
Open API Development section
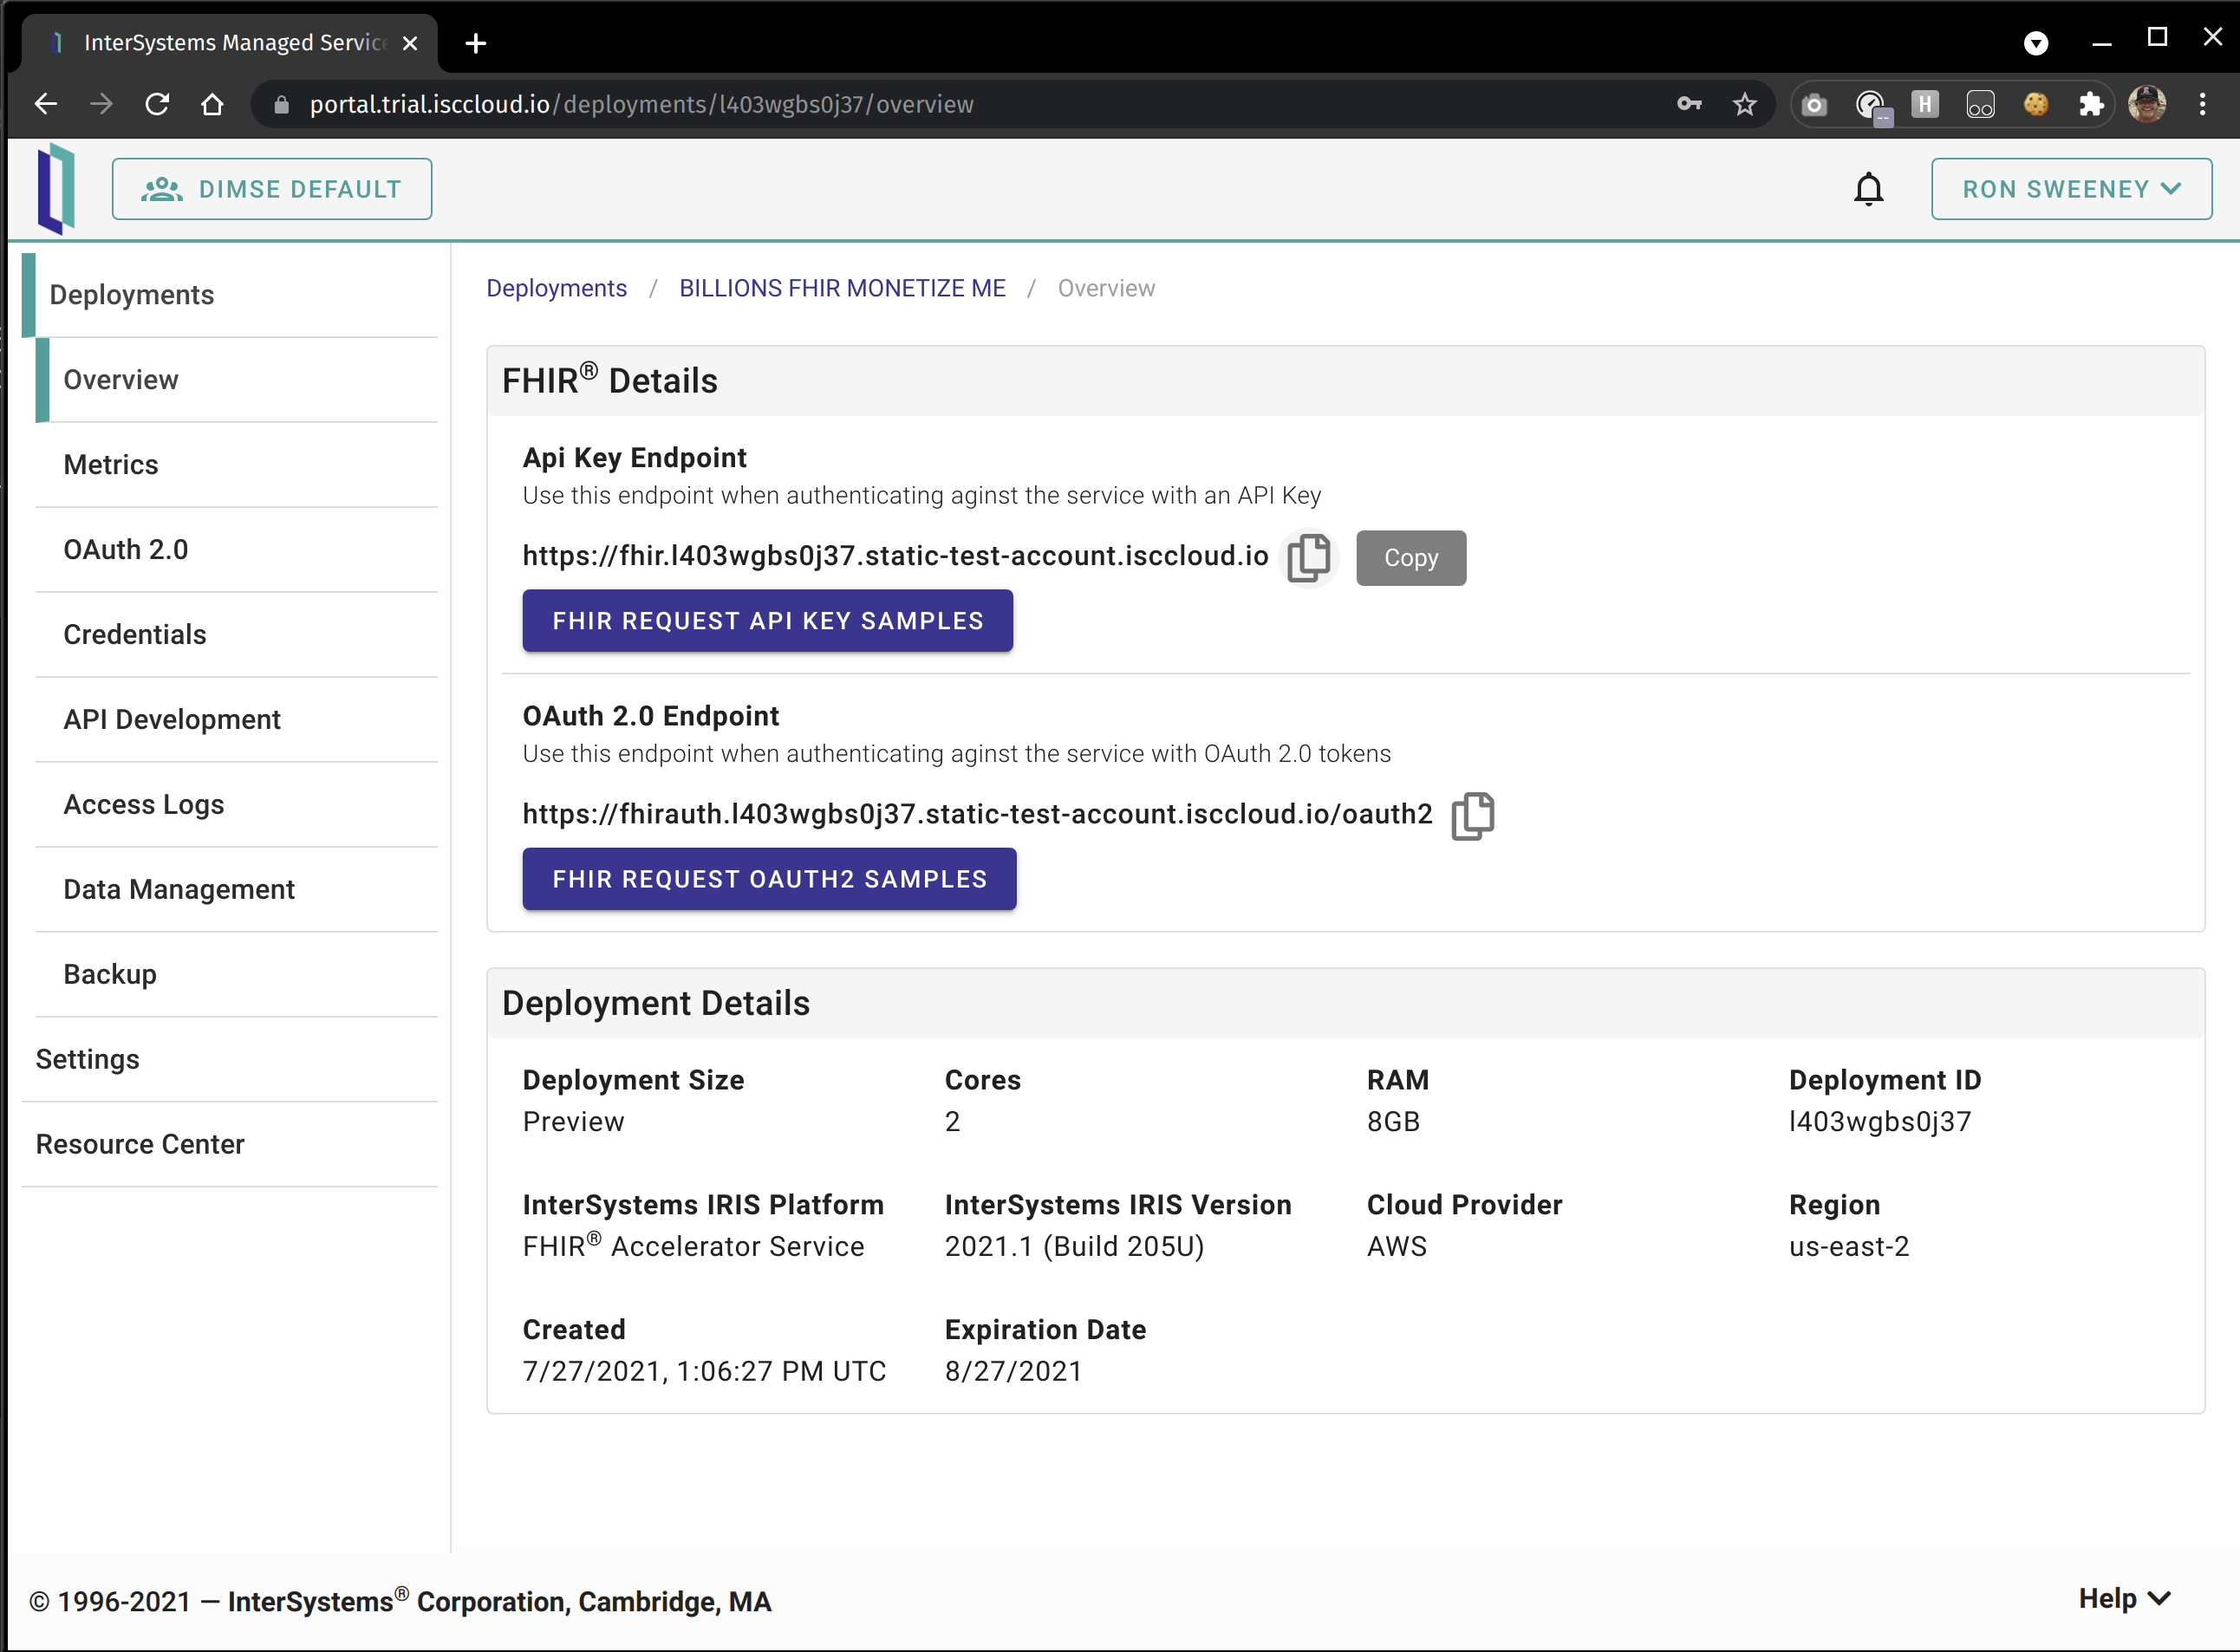[x=237, y=720]
